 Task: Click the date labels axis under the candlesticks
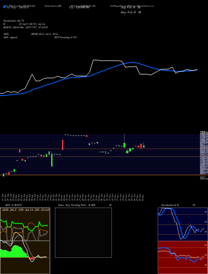pyautogui.click(x=73, y=198)
